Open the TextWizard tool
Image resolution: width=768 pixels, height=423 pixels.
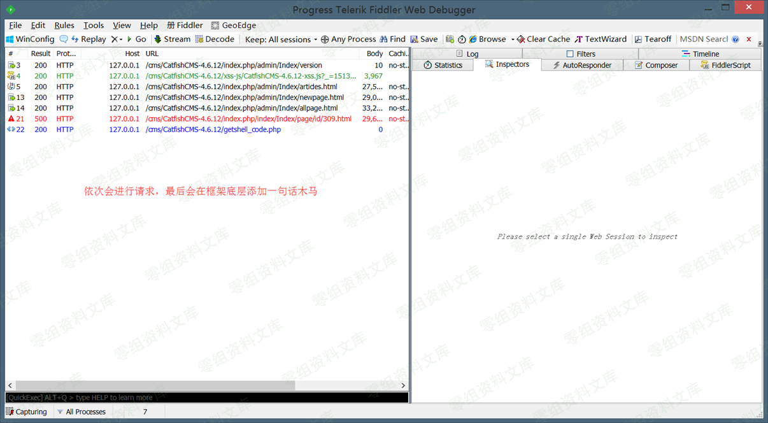pyautogui.click(x=601, y=39)
